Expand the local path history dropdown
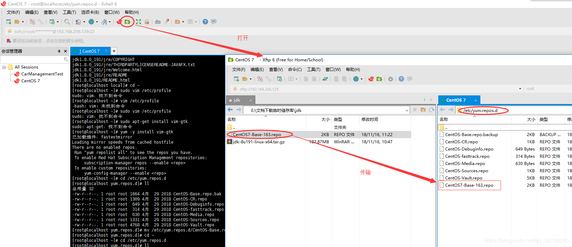572x247 pixels. pos(407,110)
